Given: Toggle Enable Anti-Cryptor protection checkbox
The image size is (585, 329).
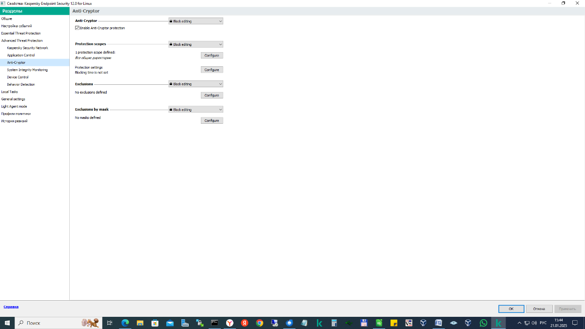Looking at the screenshot, I should click(x=77, y=28).
